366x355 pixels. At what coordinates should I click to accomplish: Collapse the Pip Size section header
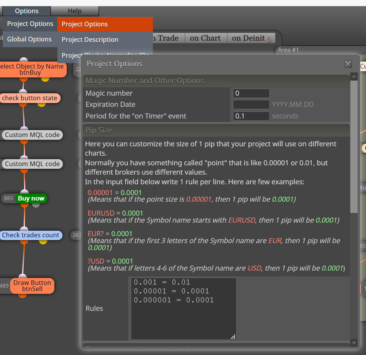[216, 130]
